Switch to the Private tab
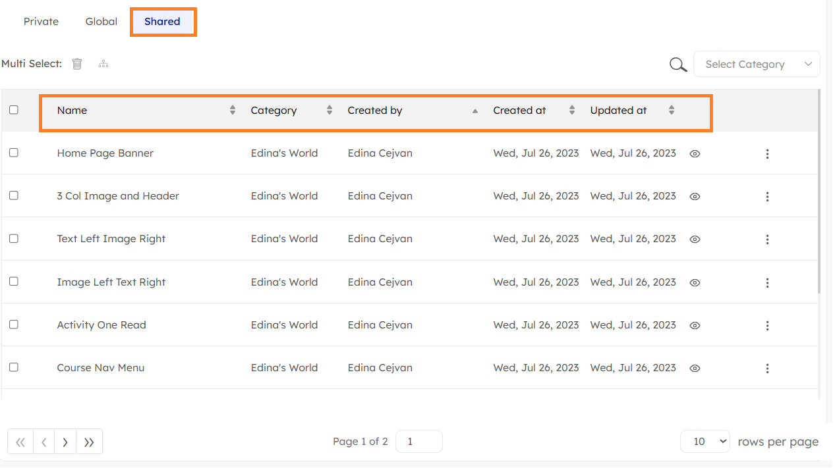 pyautogui.click(x=41, y=22)
